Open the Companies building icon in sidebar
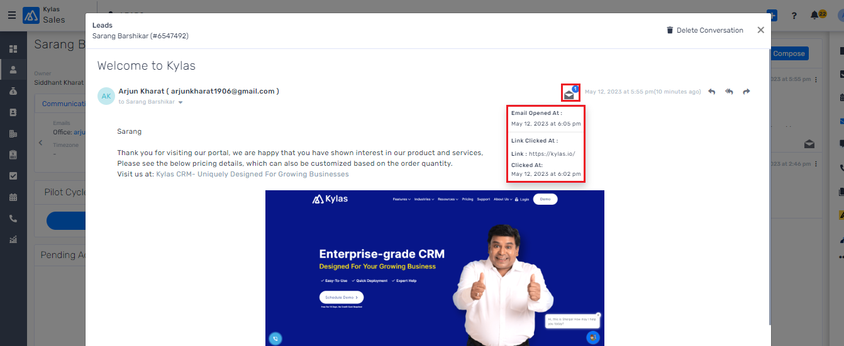Image resolution: width=844 pixels, height=346 pixels. 13,134
